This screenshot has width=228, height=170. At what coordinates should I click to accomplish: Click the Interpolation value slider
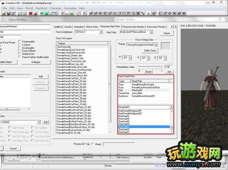pos(150,67)
